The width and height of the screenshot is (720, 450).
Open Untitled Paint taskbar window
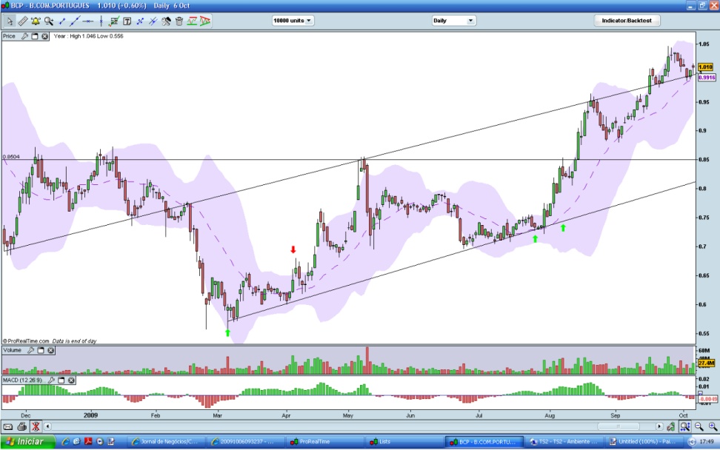click(643, 442)
